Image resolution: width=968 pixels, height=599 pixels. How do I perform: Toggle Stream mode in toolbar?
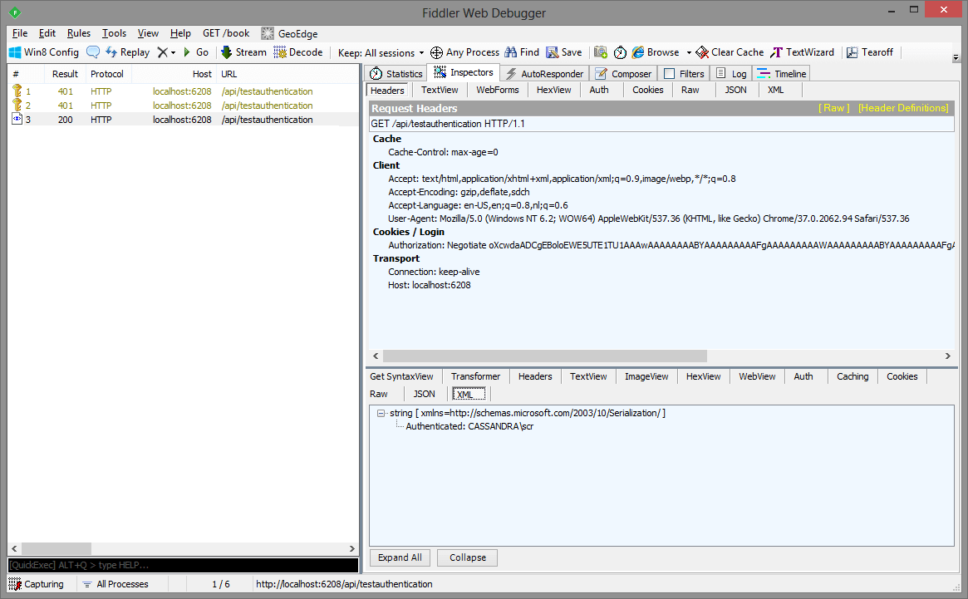click(243, 52)
